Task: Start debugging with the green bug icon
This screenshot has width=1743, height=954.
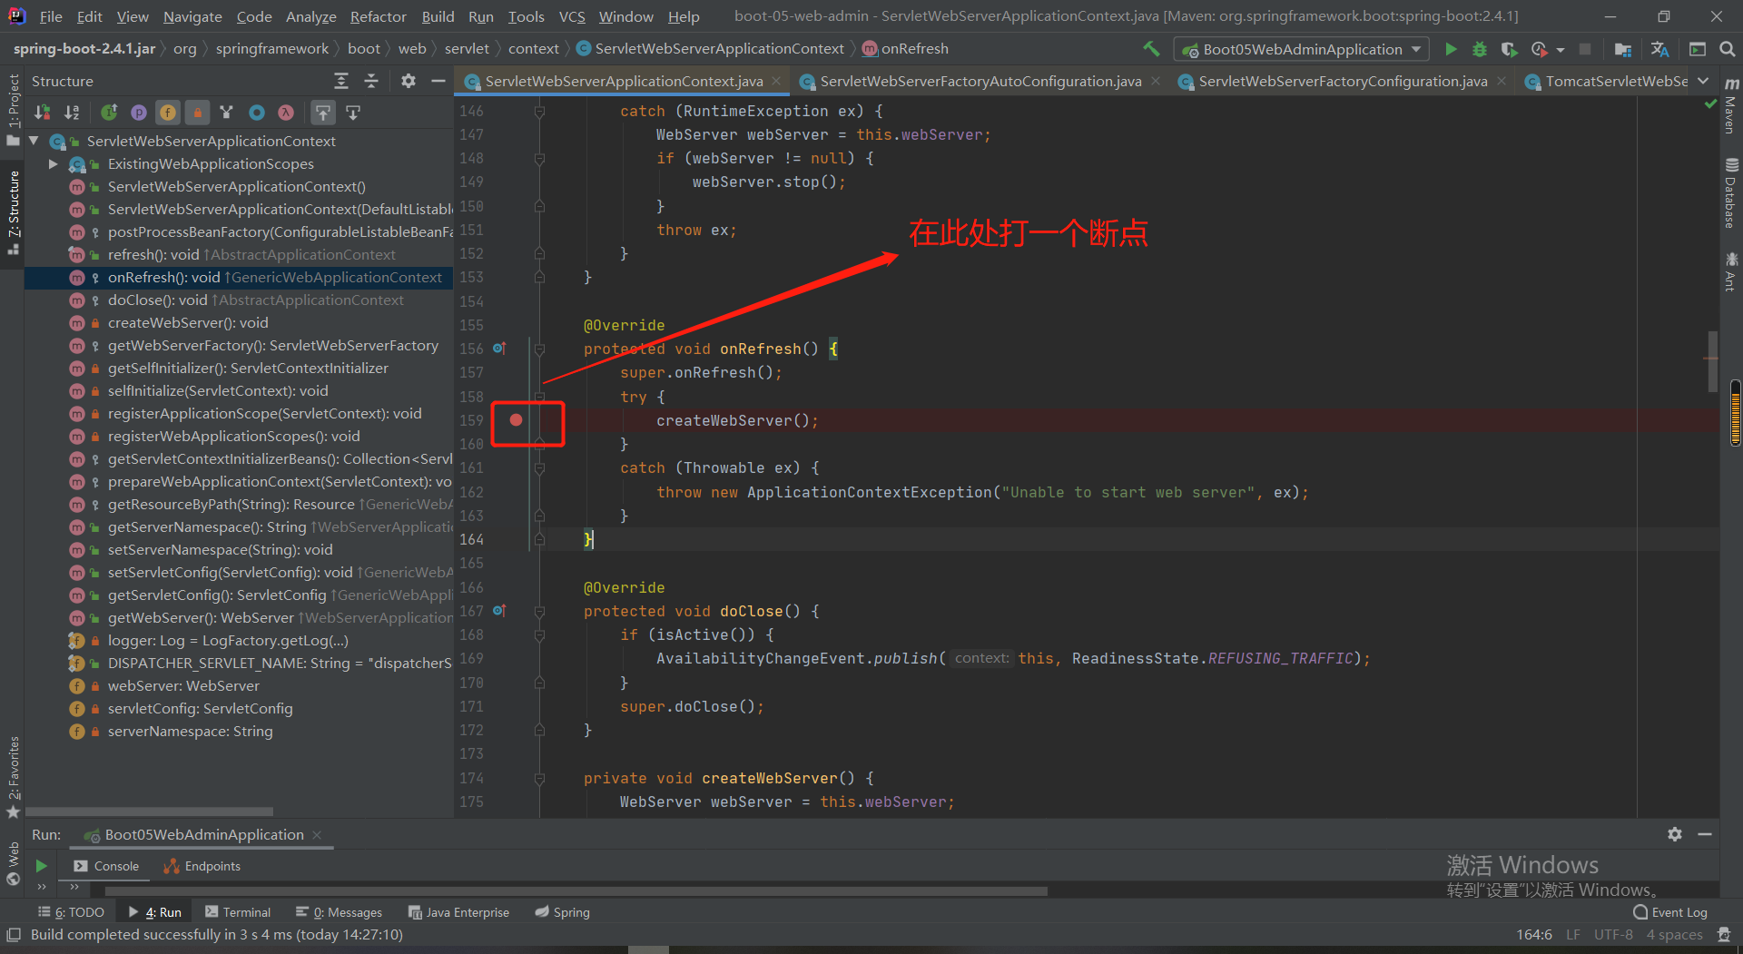Action: 1480,49
